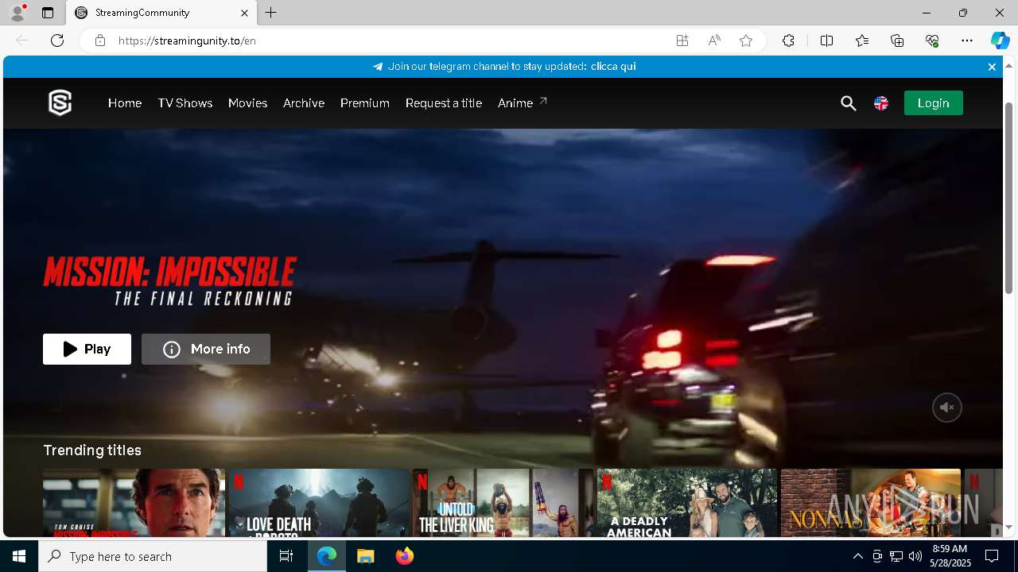Select the StreamingCommunity browser tab
Image resolution: width=1018 pixels, height=572 pixels.
pos(161,13)
